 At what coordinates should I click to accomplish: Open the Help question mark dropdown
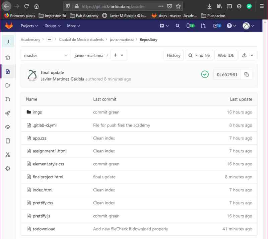[x=231, y=26]
